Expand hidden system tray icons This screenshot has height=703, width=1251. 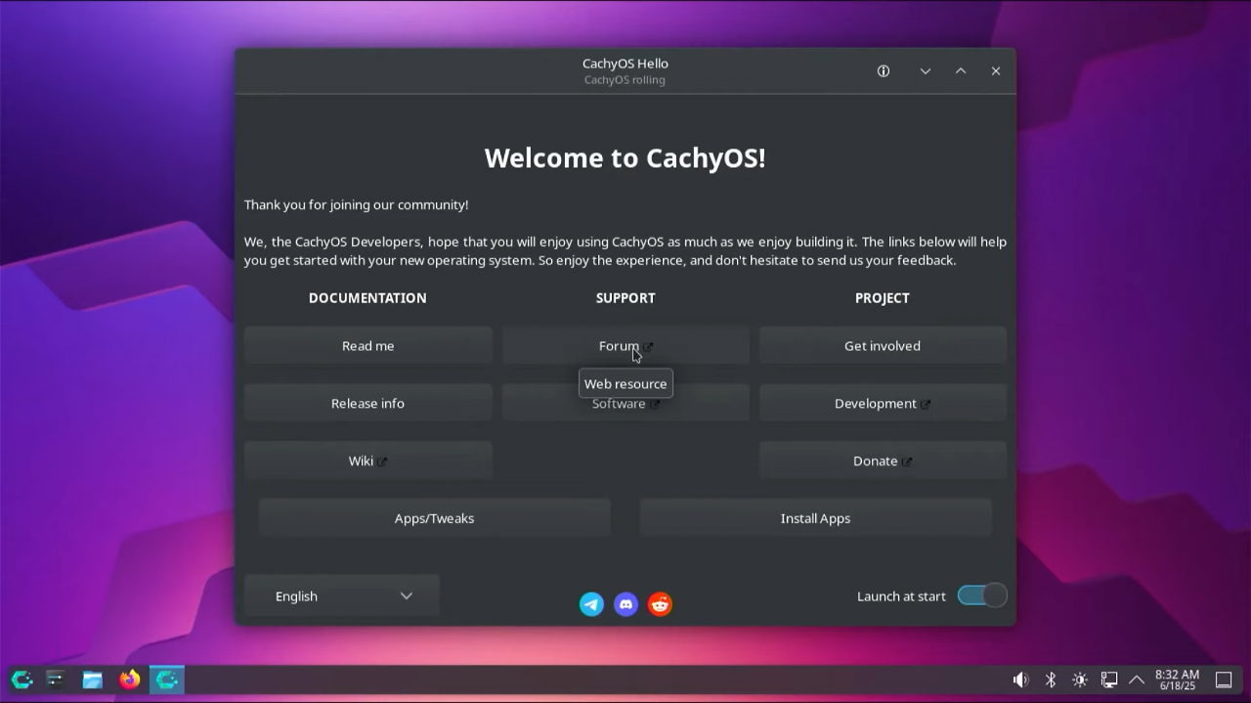tap(1137, 680)
